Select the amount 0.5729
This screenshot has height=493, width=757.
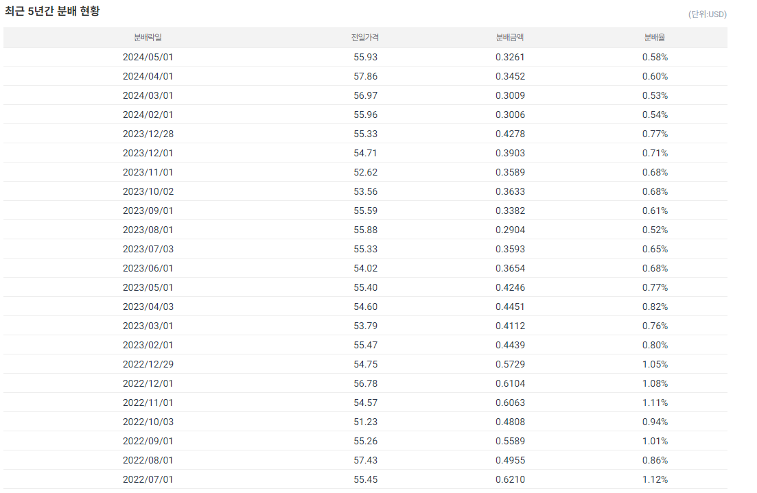(x=510, y=364)
